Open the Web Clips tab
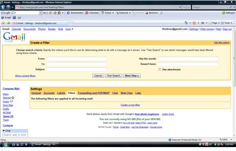Viewport: 236px width, 151px height. [x=126, y=93]
